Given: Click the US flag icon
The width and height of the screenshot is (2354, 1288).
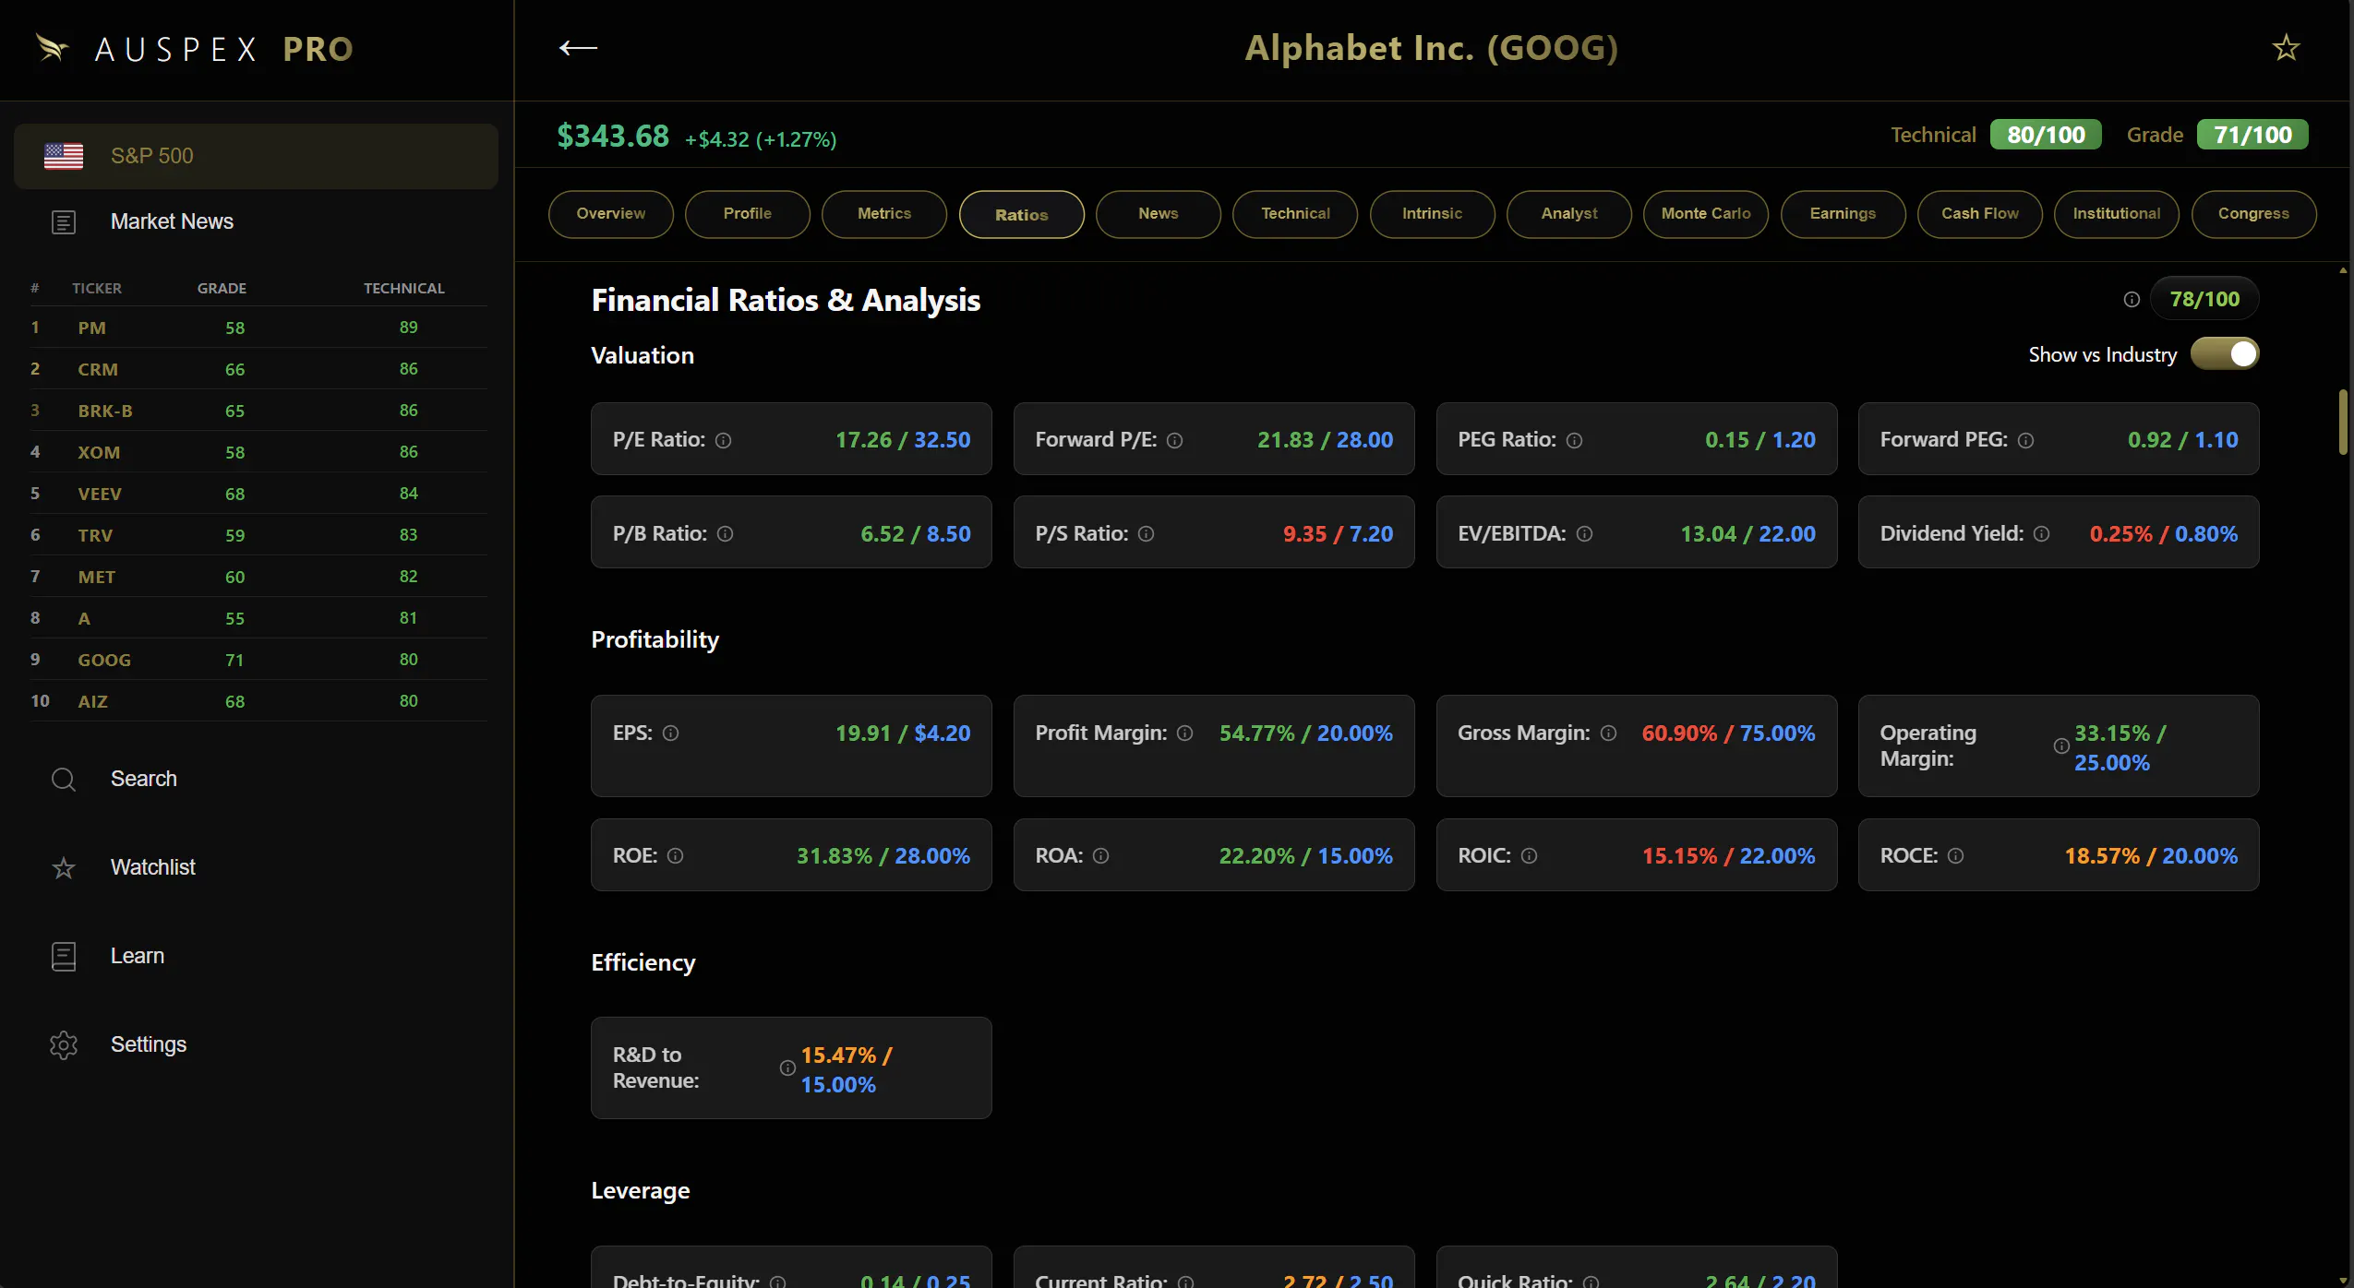Looking at the screenshot, I should click(x=64, y=156).
